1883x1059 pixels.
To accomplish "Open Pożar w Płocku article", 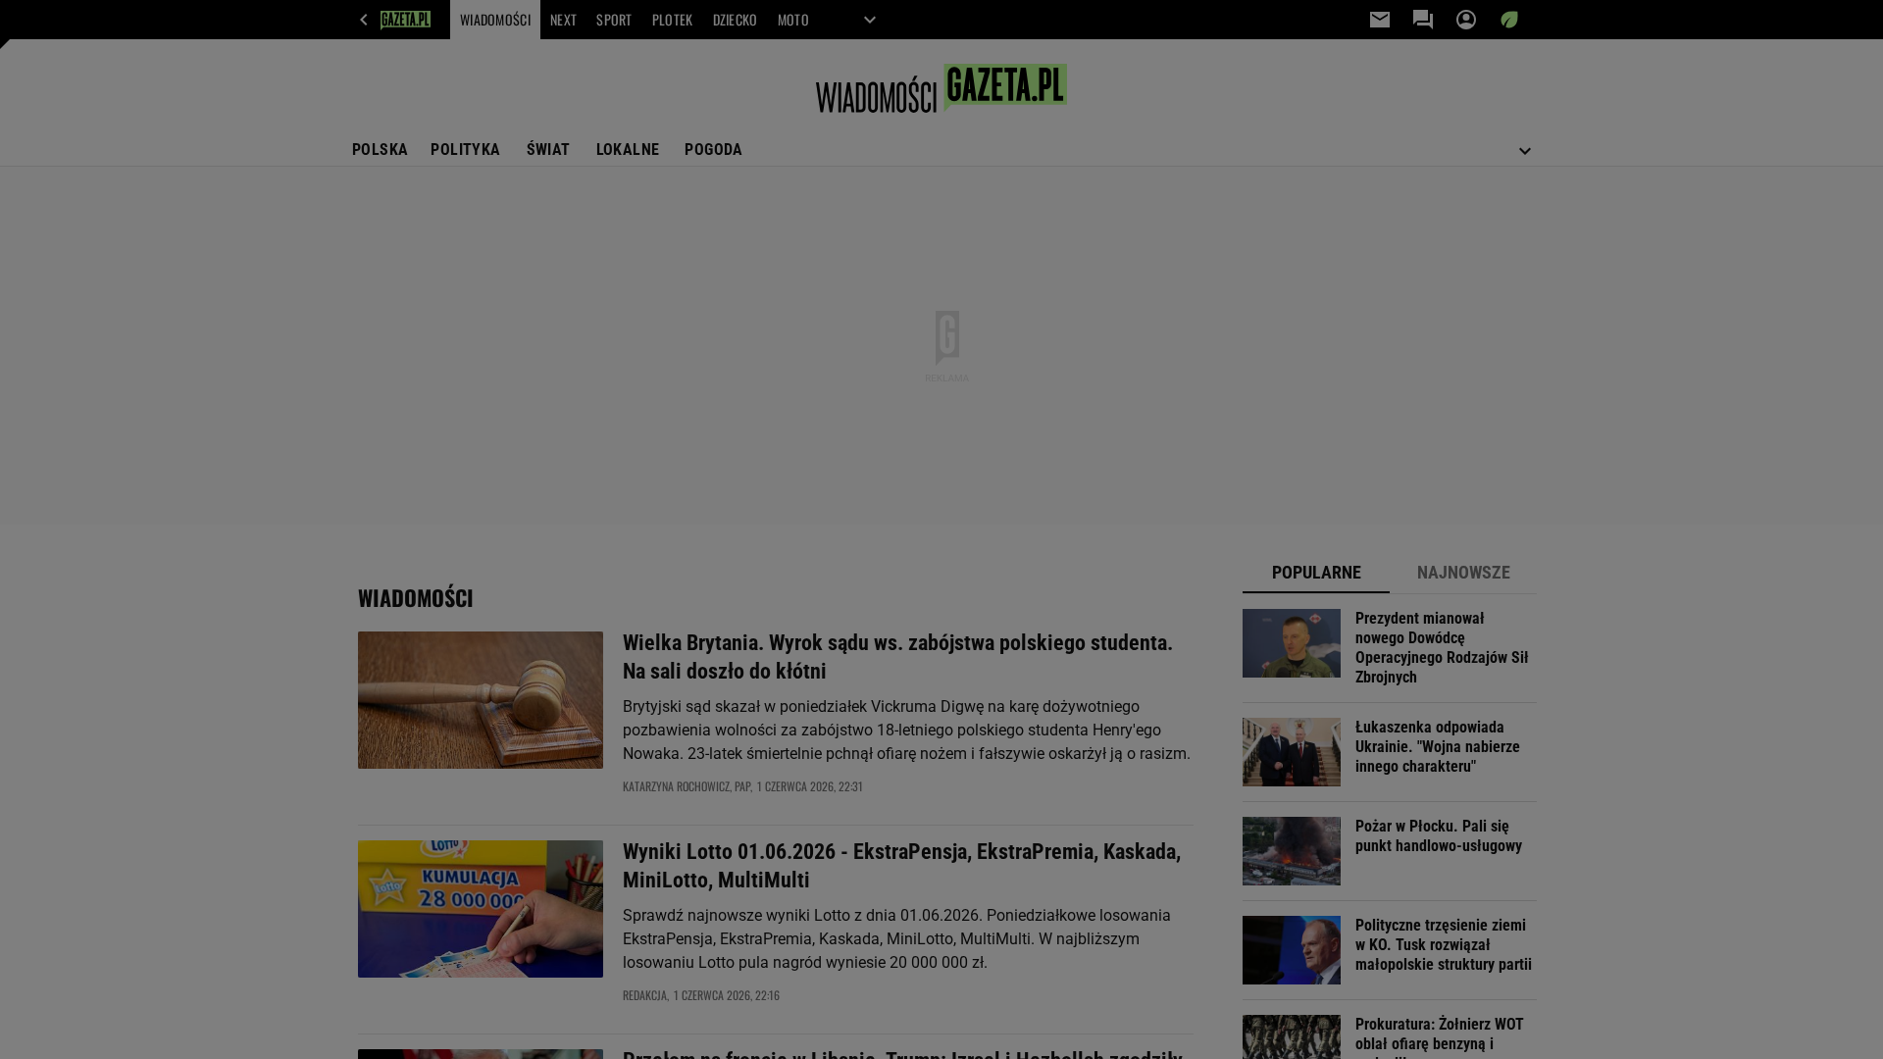I will (1439, 835).
